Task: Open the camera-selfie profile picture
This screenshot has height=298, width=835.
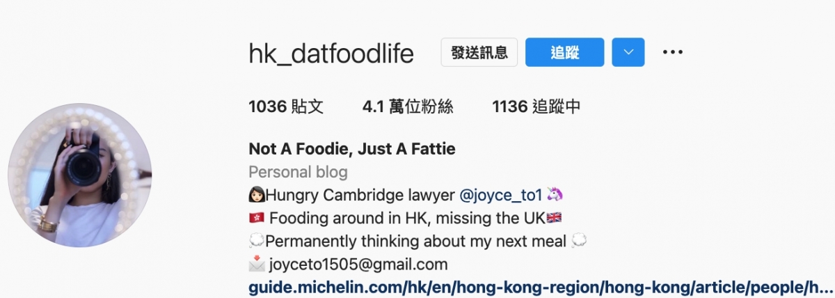Action: (80, 175)
